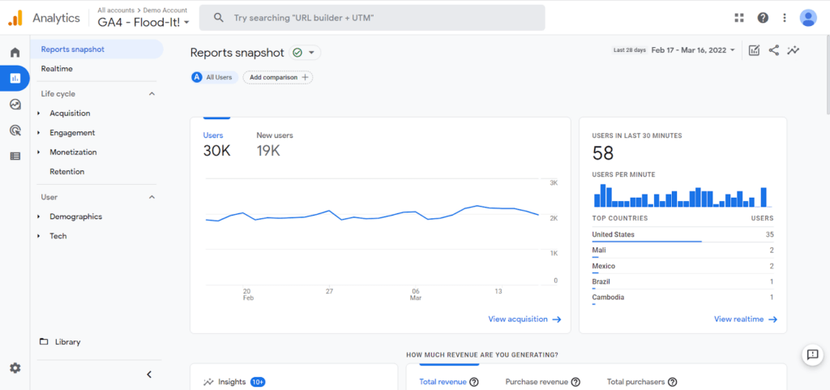Open the date range dropdown
Image resolution: width=830 pixels, height=390 pixels.
point(693,49)
